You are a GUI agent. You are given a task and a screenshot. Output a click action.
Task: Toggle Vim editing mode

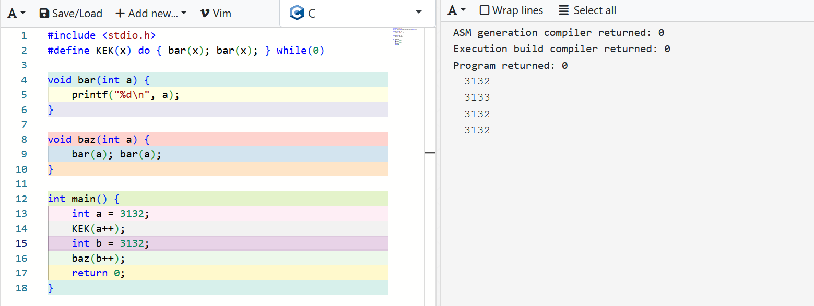point(216,13)
